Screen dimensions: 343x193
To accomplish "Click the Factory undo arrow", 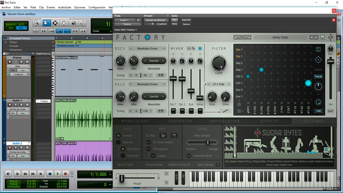I will coord(238,37).
